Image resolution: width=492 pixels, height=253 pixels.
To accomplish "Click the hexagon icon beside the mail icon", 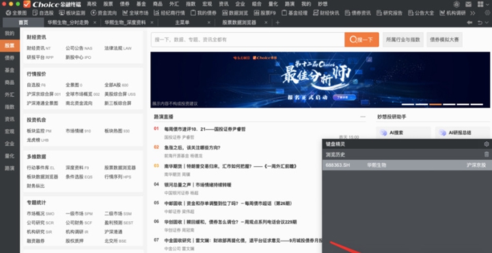I will pos(456,4).
